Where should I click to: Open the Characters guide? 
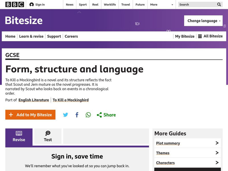187,163
